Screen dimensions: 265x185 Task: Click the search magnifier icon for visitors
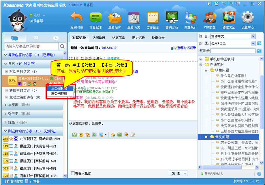62,46
